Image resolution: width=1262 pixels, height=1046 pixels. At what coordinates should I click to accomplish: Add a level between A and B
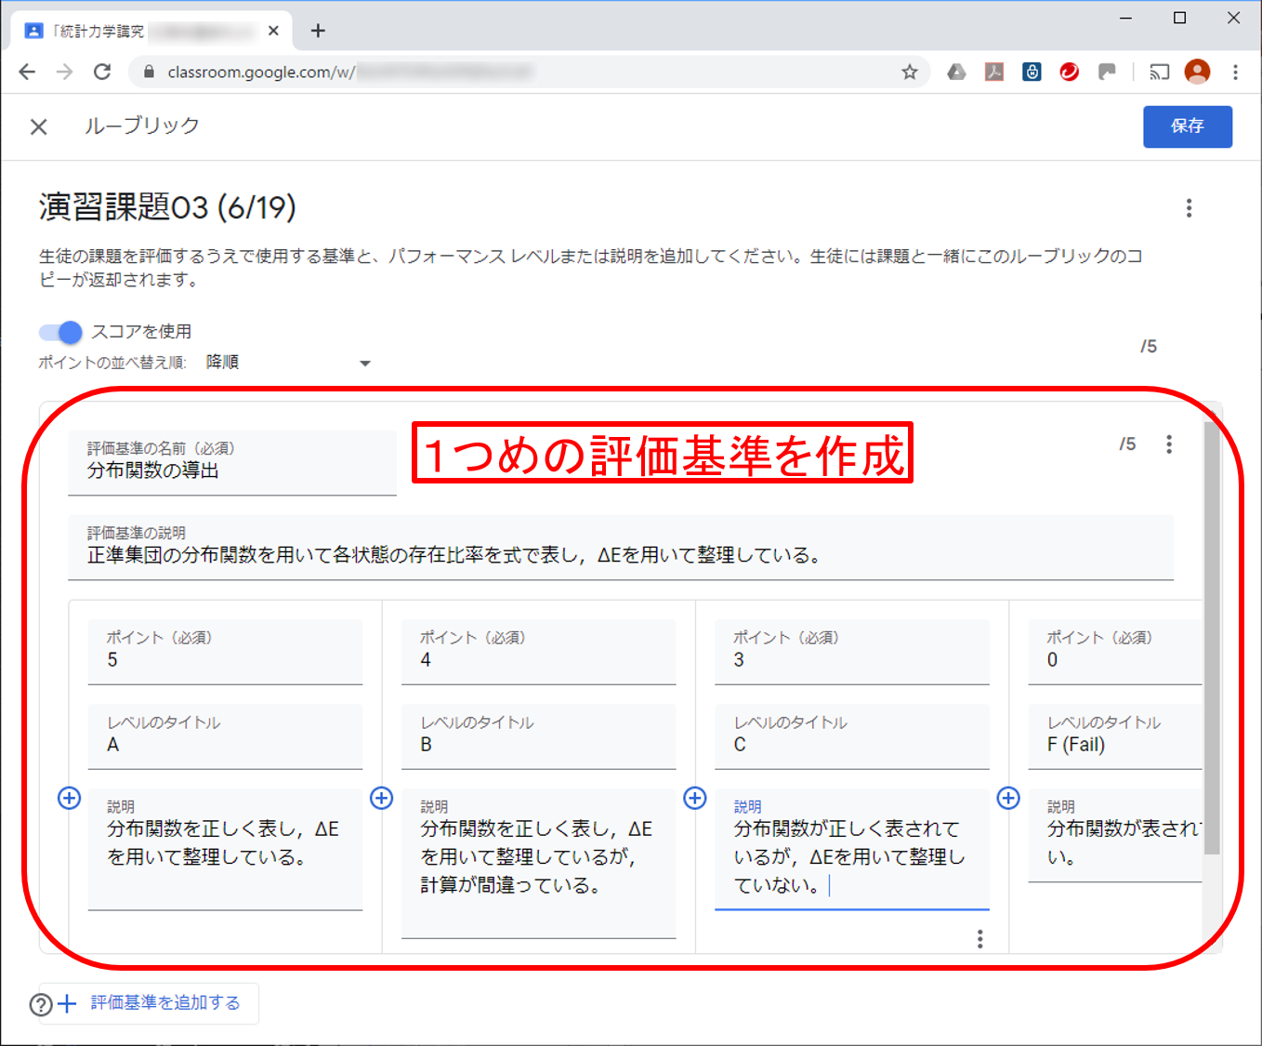(382, 798)
